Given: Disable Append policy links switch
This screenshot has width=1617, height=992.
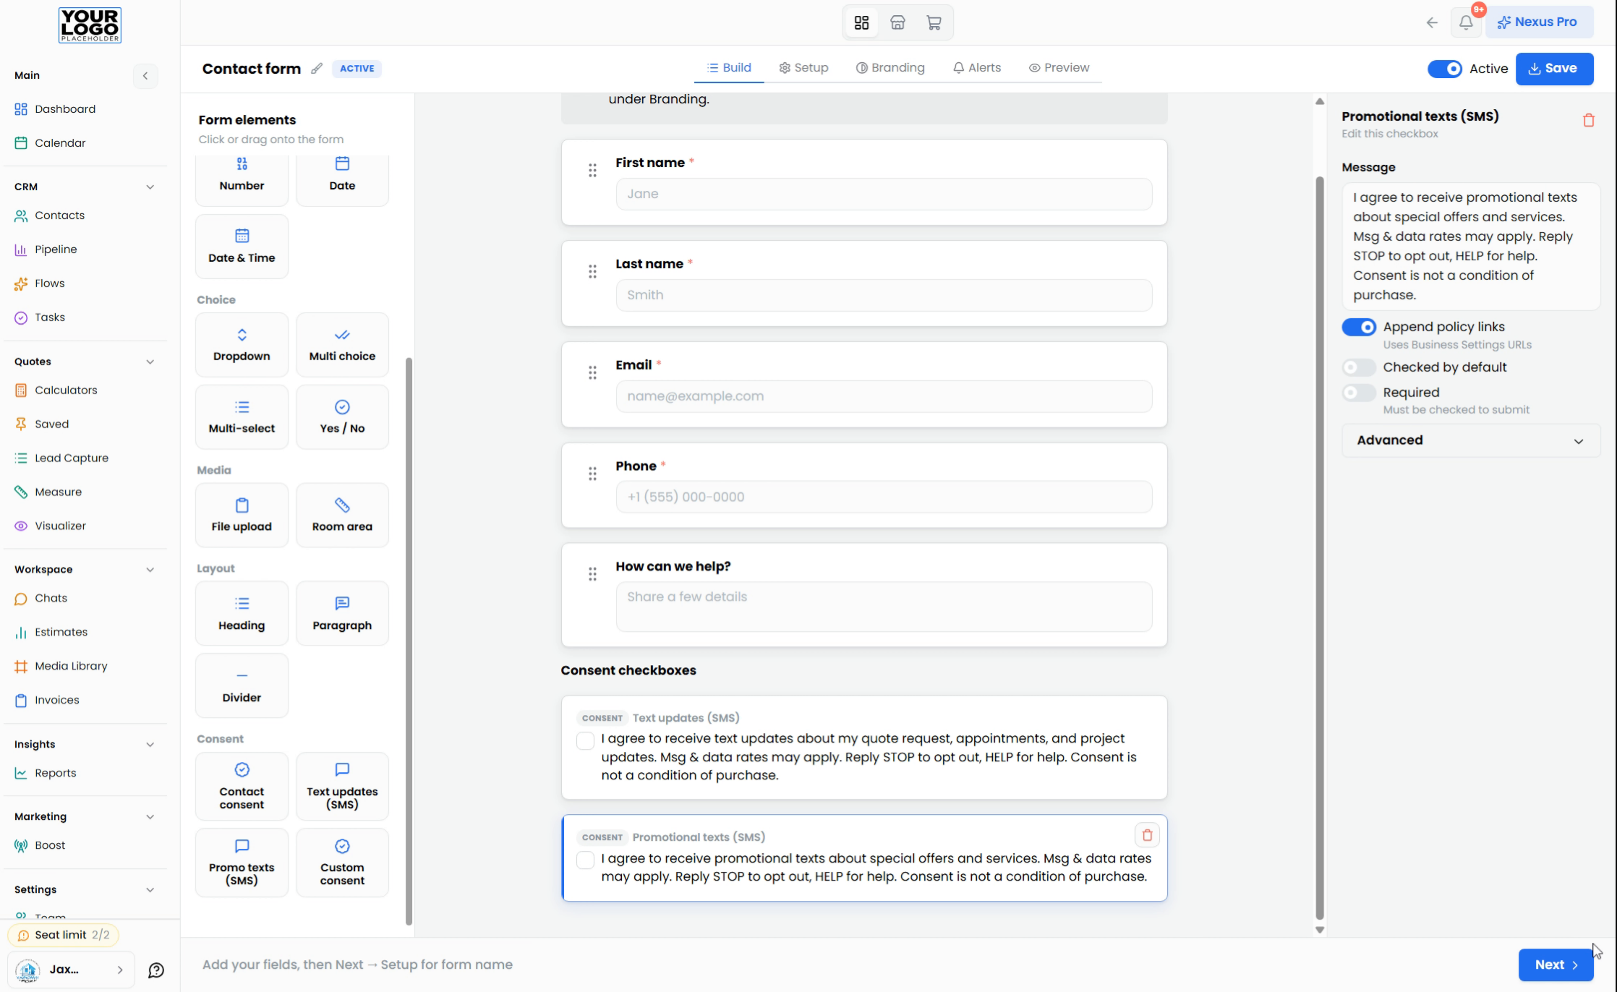Looking at the screenshot, I should pyautogui.click(x=1359, y=327).
